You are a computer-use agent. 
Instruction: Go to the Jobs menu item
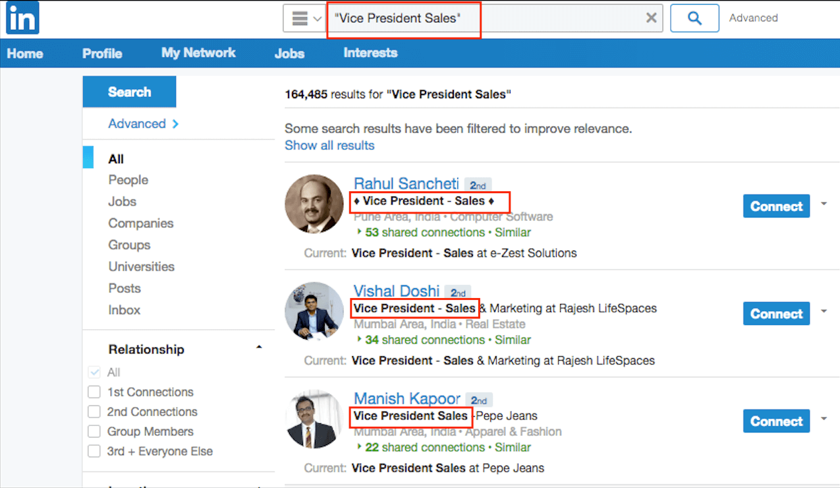point(289,53)
